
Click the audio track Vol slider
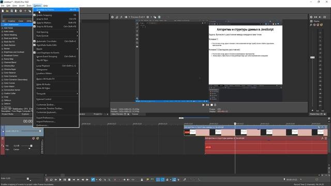tap(31, 146)
